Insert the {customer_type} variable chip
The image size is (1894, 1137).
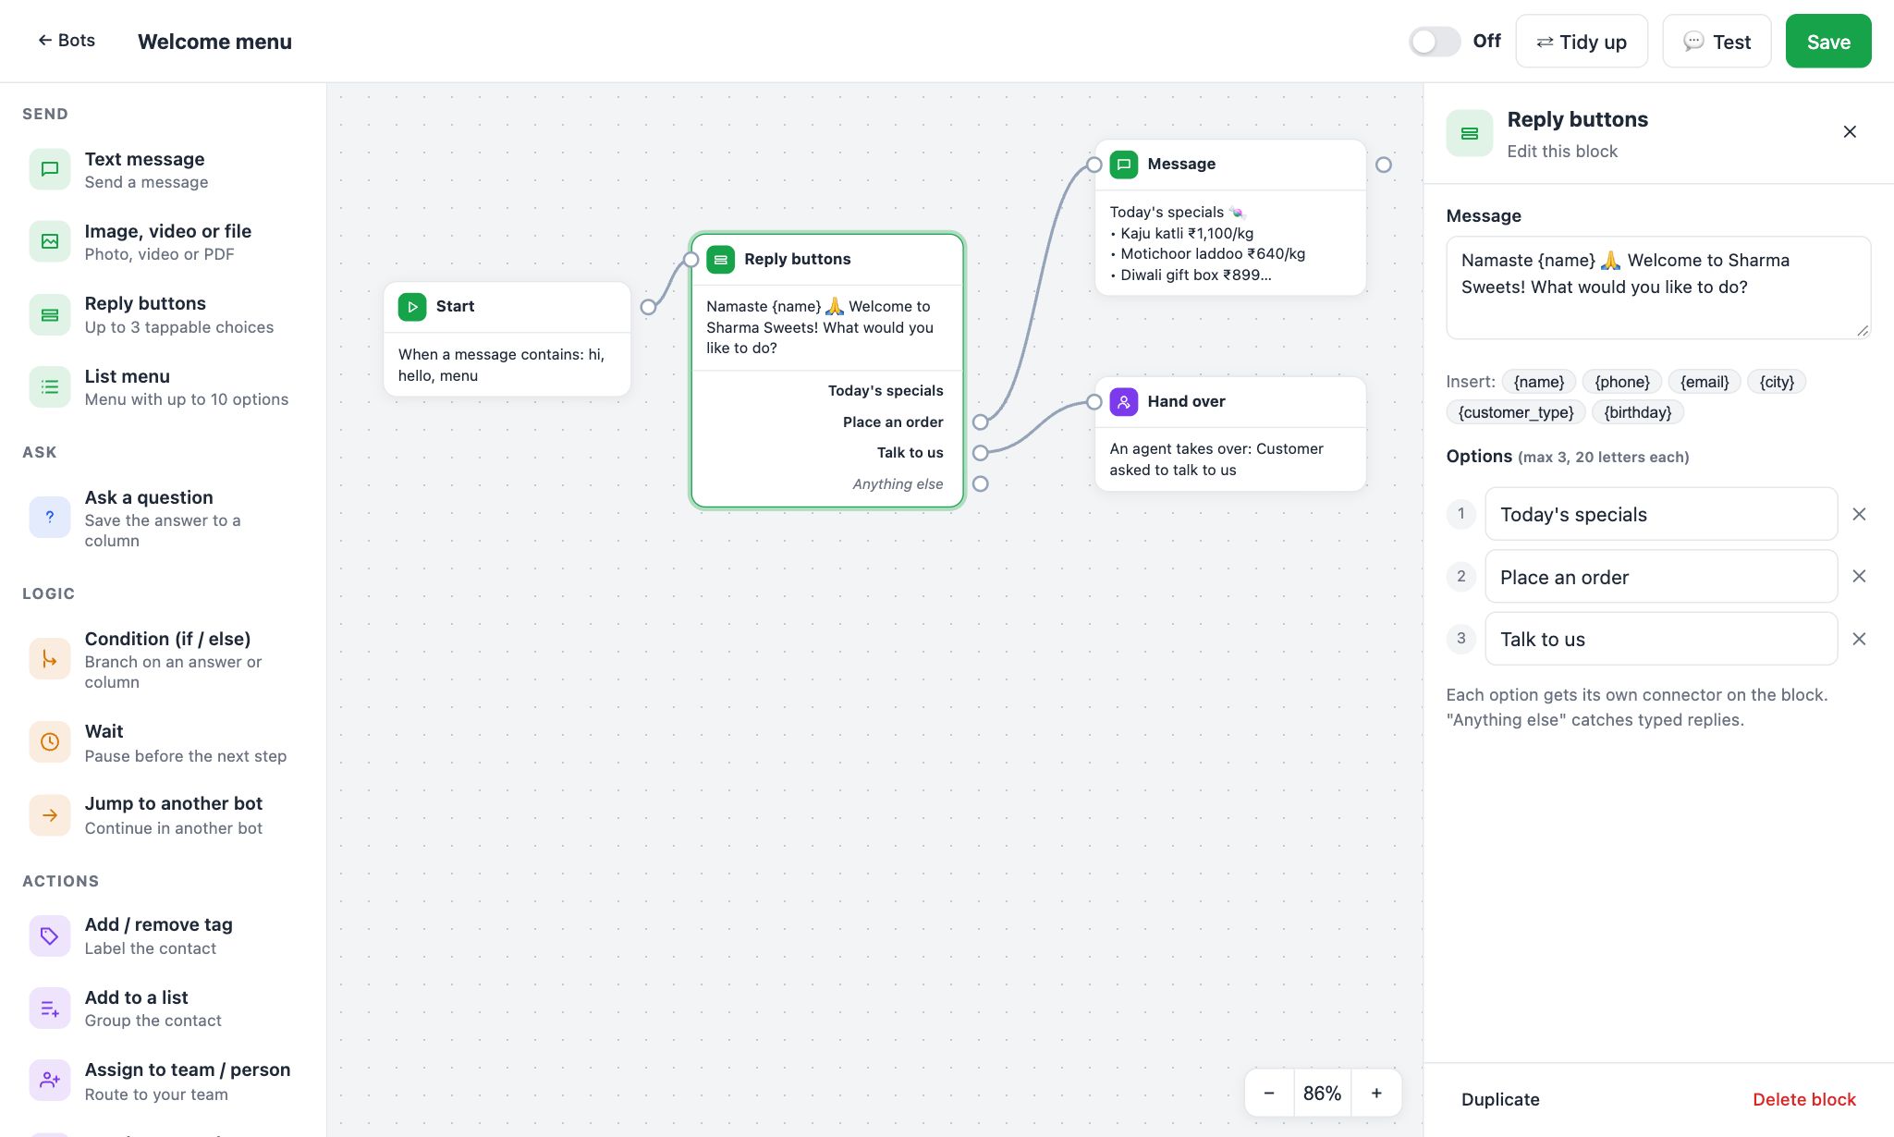(x=1516, y=412)
